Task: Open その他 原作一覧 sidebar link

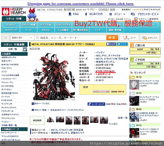Action: pyautogui.click(x=9, y=125)
